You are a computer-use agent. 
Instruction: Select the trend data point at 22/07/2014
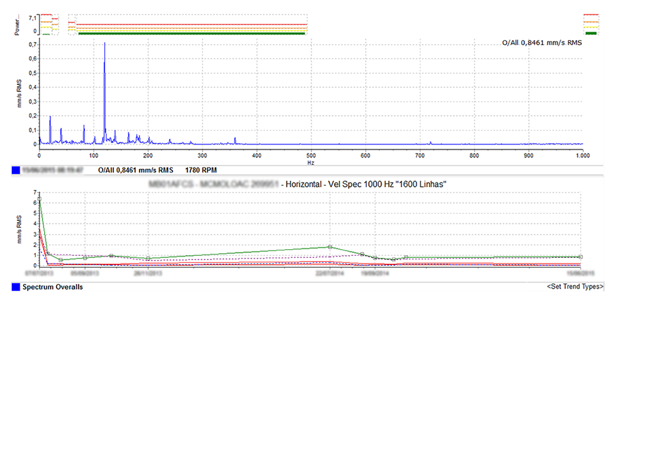click(x=329, y=247)
